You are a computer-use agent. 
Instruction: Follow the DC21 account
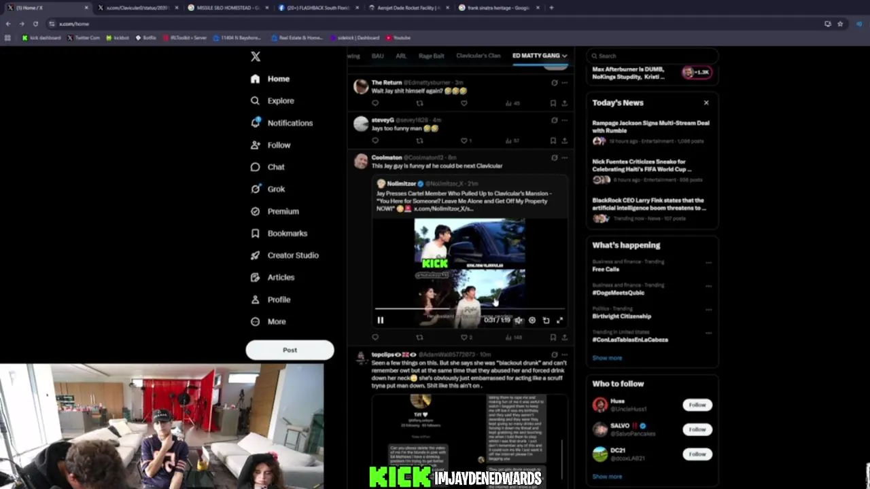pyautogui.click(x=697, y=454)
